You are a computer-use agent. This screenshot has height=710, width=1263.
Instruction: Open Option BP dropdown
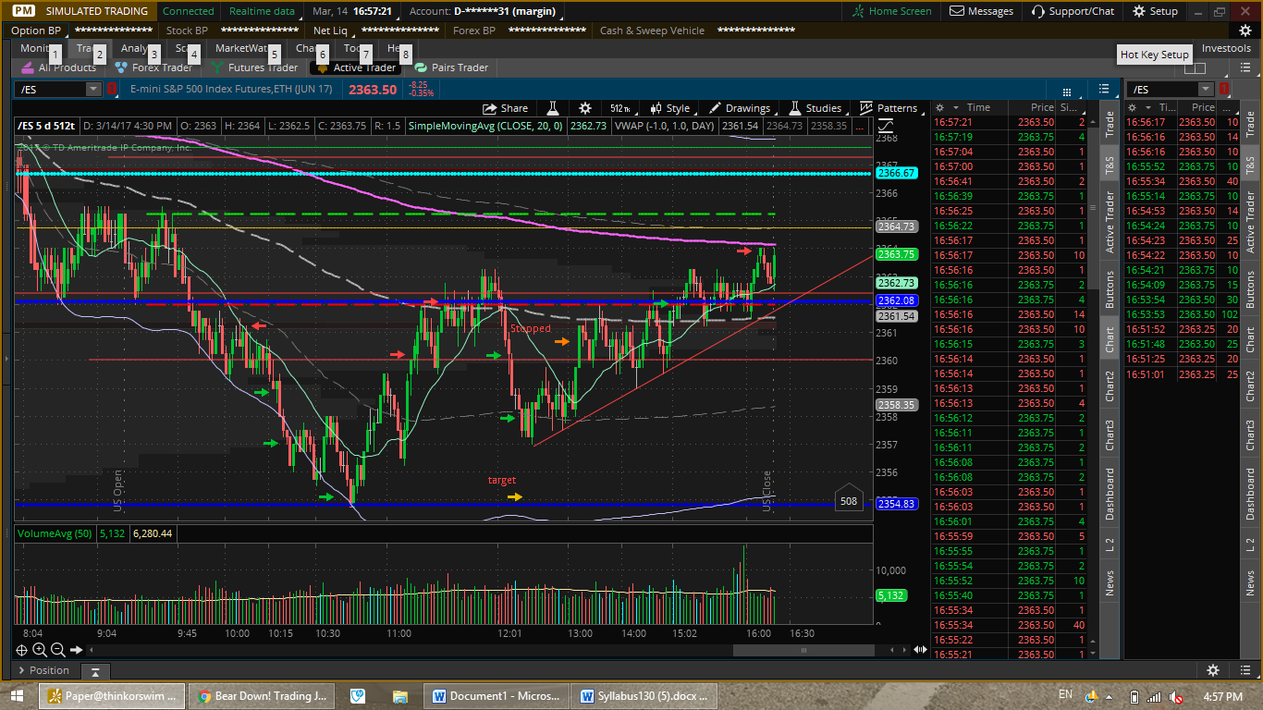tap(36, 31)
